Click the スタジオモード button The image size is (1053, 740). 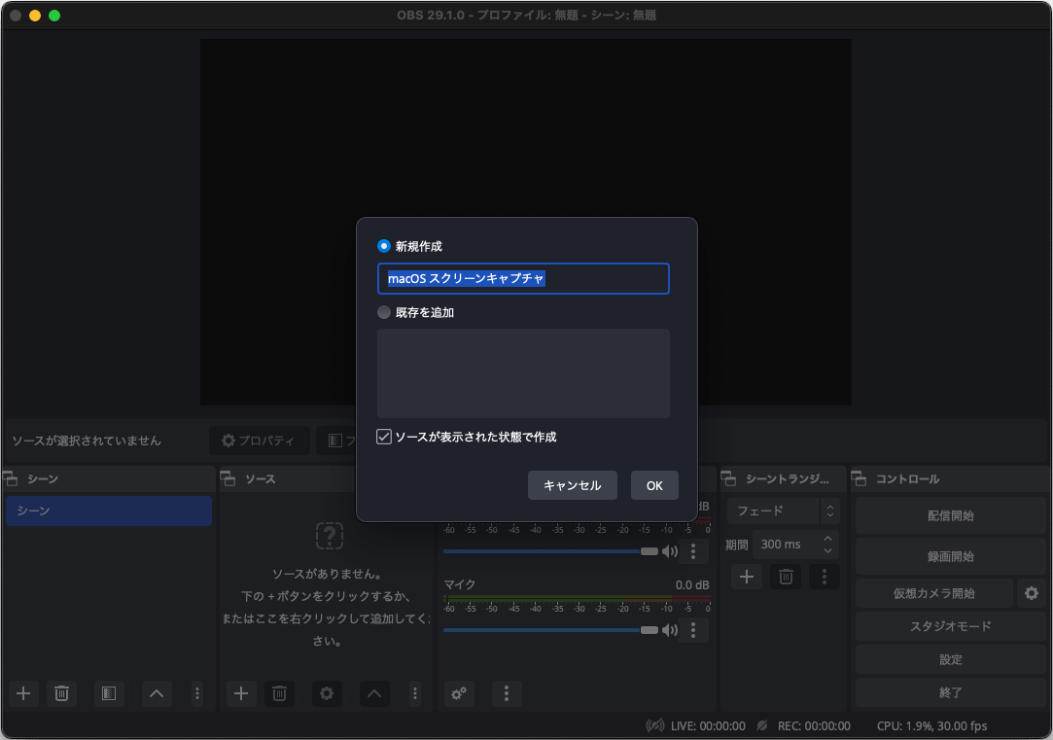pyautogui.click(x=950, y=626)
